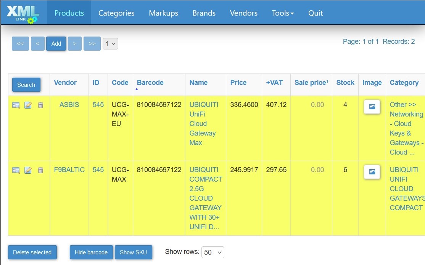Open Show rows dropdown
Viewport: 425px width, 265px height.
click(213, 252)
